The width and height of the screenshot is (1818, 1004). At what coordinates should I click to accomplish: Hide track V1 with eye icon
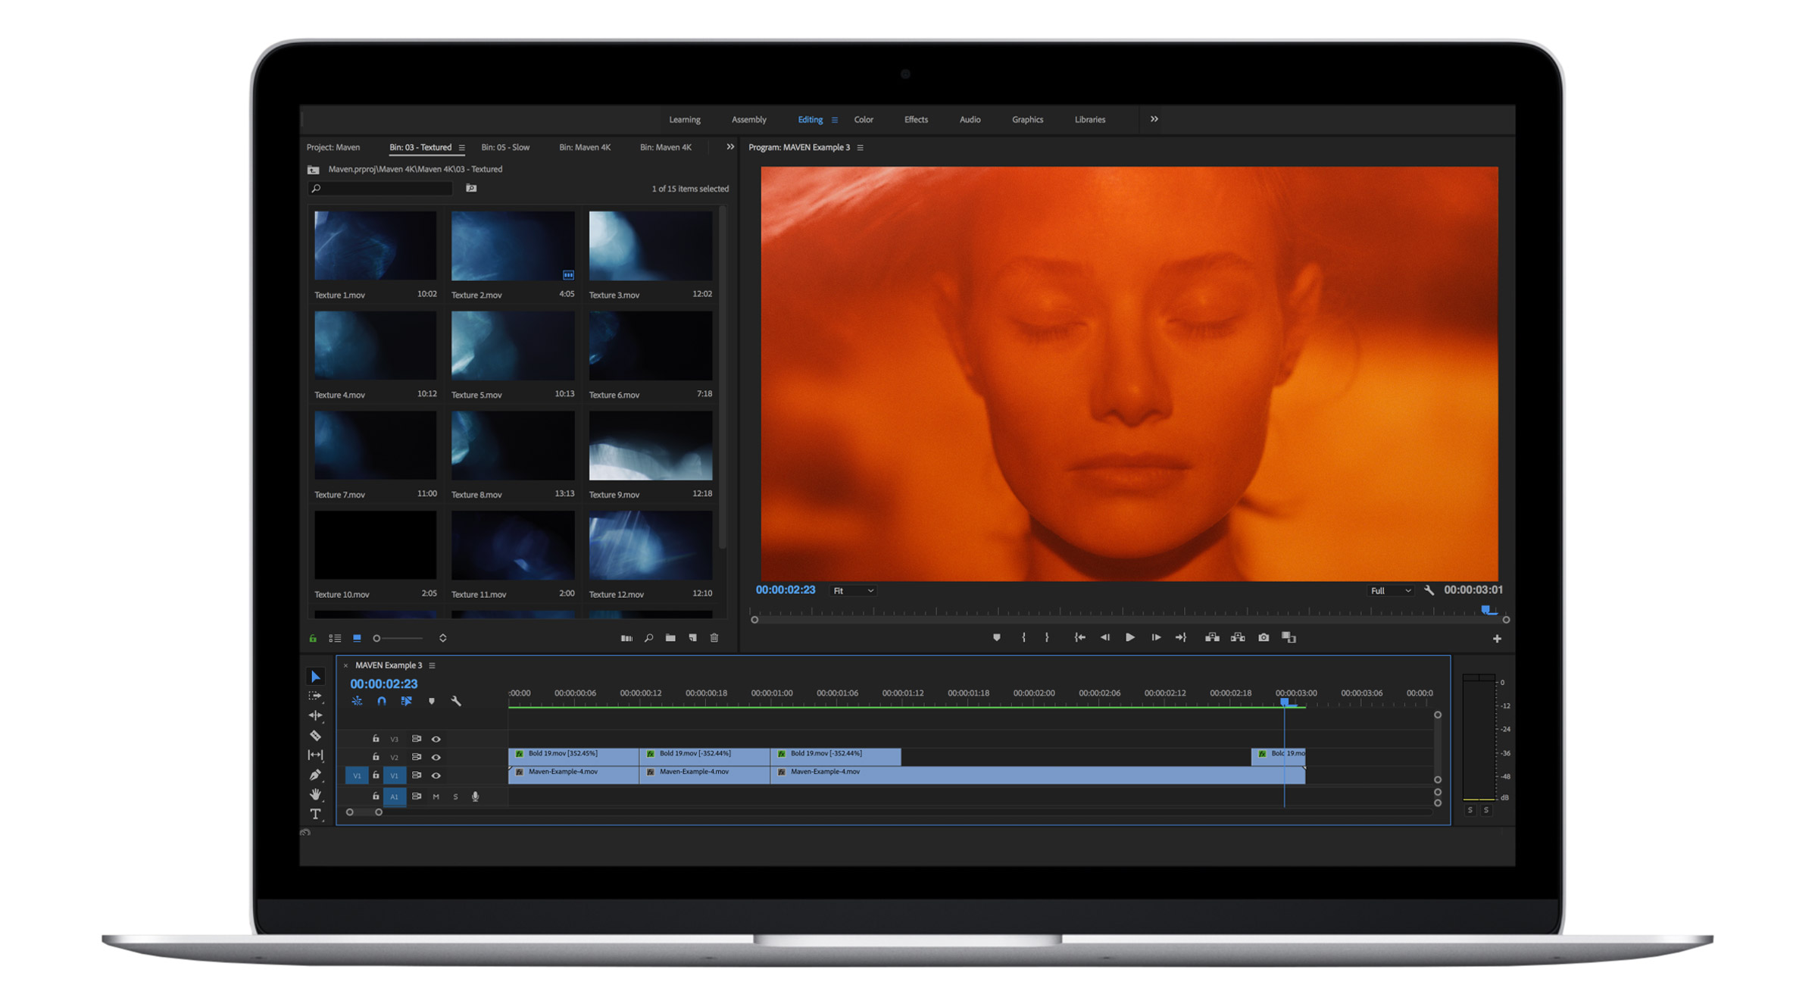coord(436,775)
